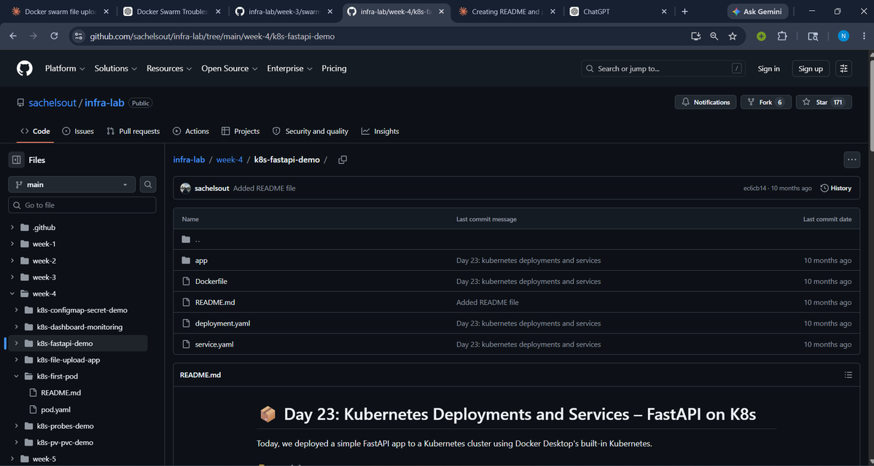Viewport: 874px width, 466px height.
Task: Open Resources menu dropdown
Action: [x=169, y=68]
